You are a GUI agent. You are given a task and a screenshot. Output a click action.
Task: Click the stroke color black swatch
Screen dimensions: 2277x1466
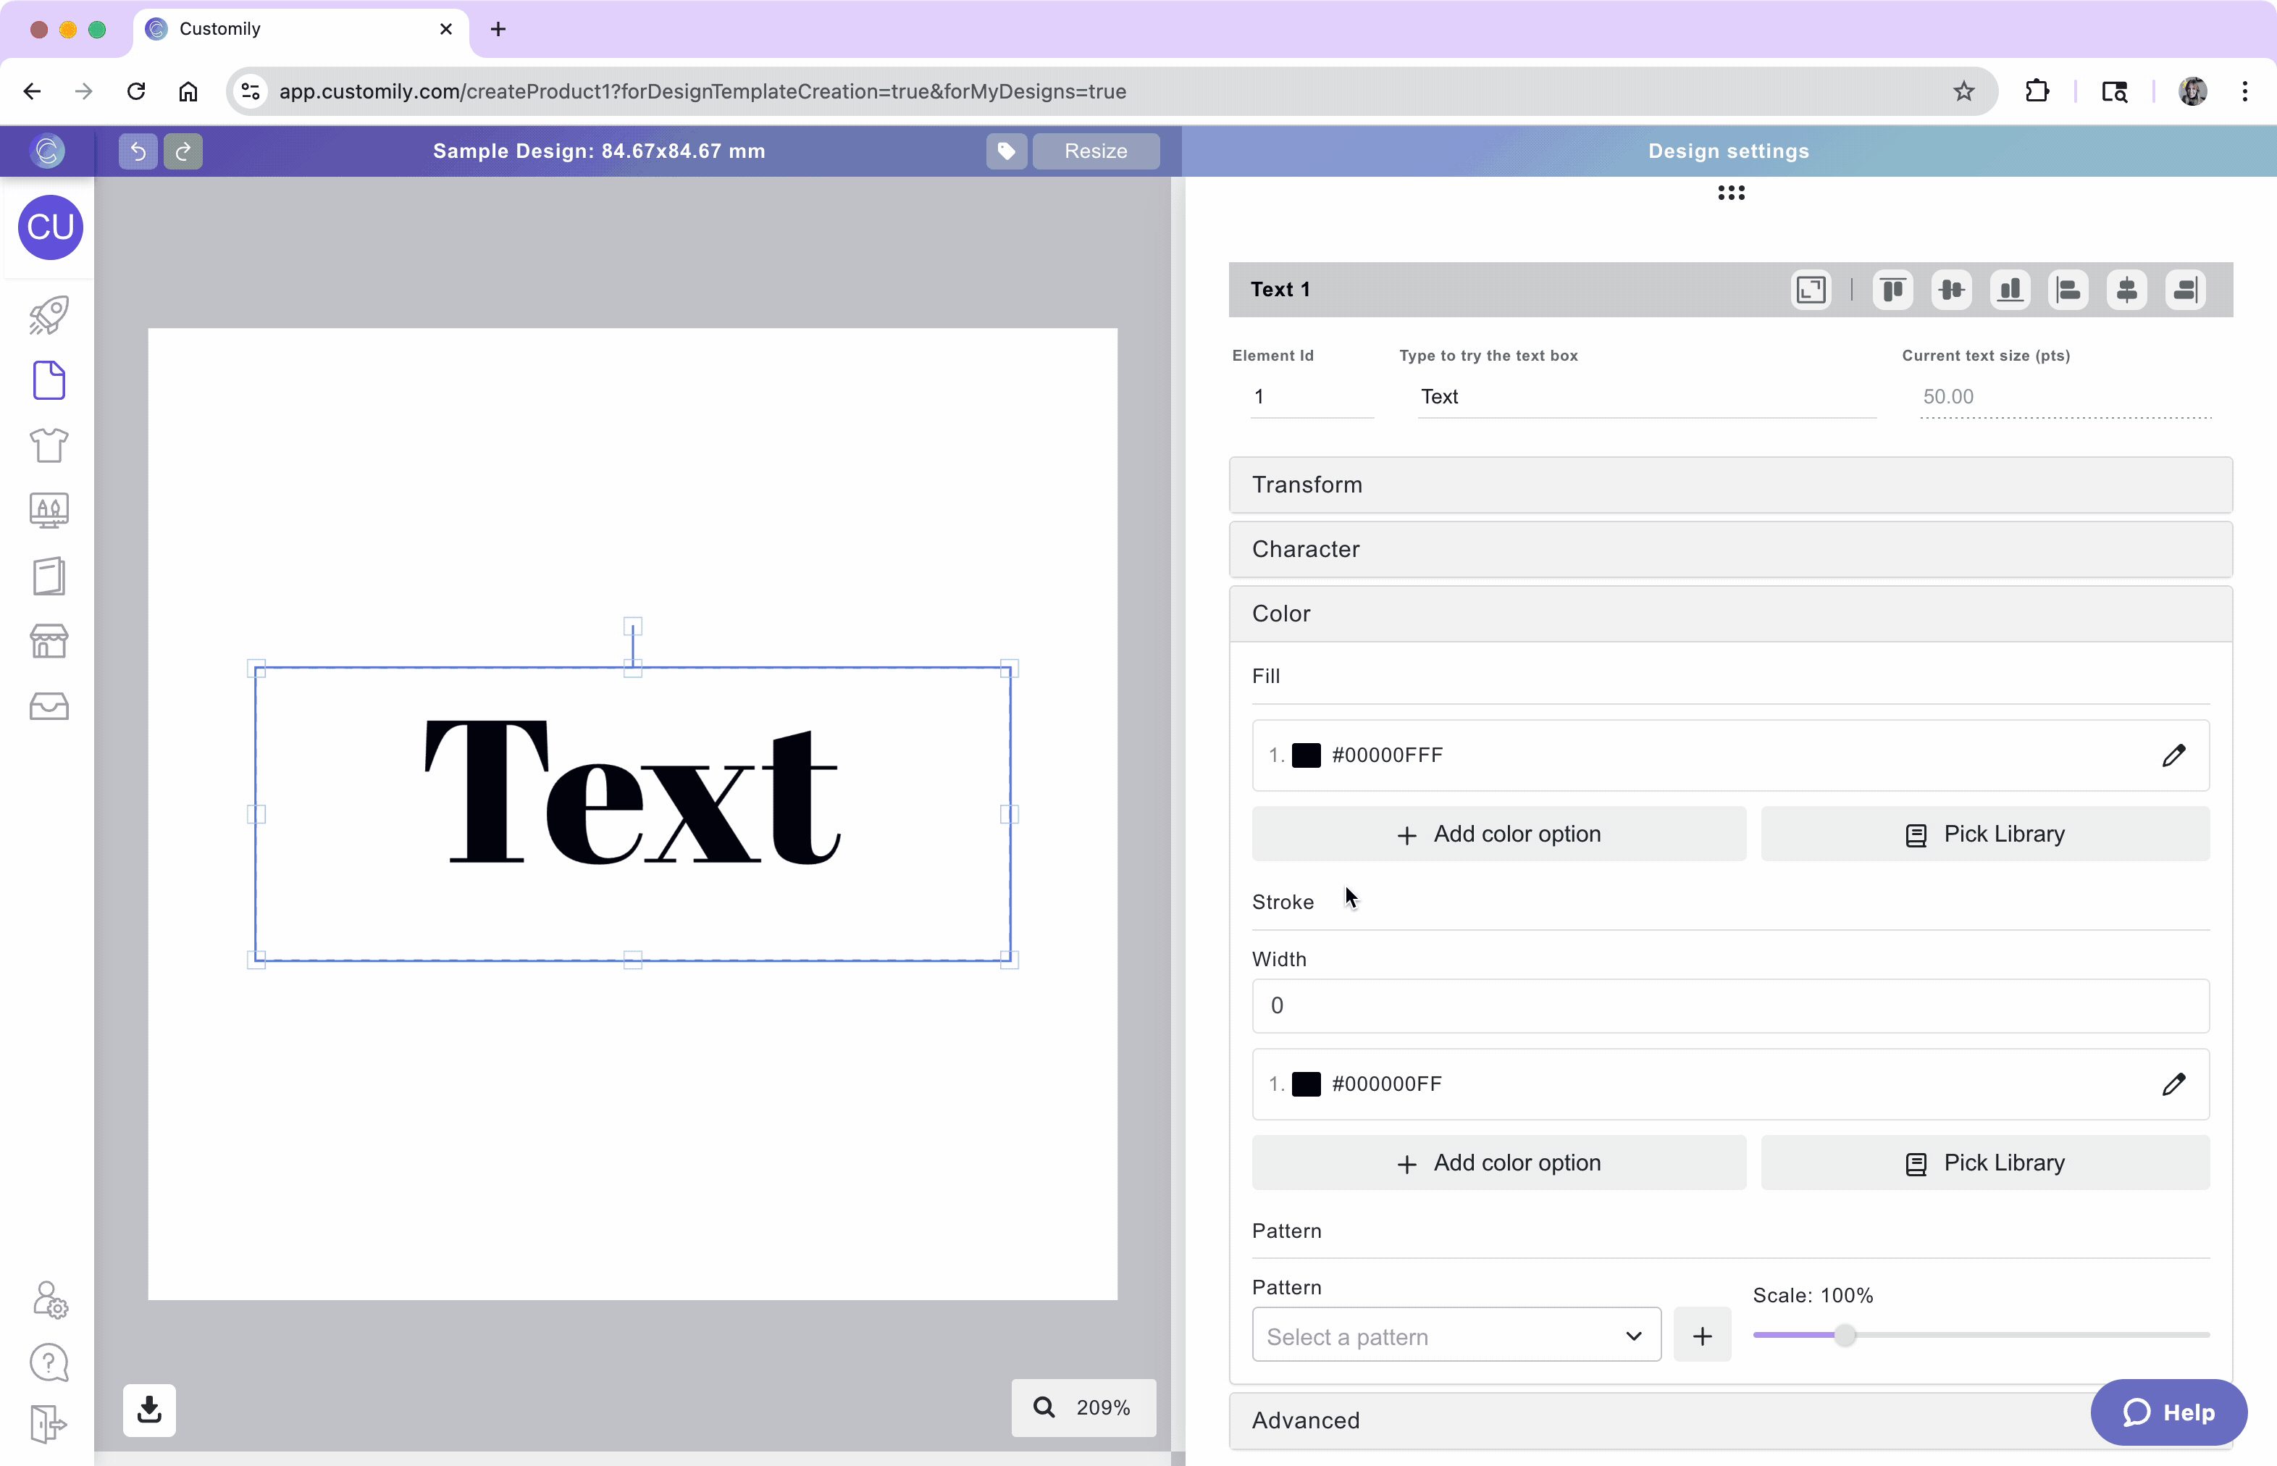(1306, 1084)
